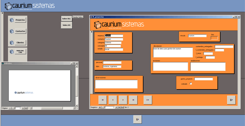Go to first record using orange bar button
The width and height of the screenshot is (245, 126).
point(103,100)
